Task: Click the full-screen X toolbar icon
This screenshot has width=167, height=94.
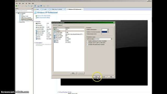Action: point(41,6)
